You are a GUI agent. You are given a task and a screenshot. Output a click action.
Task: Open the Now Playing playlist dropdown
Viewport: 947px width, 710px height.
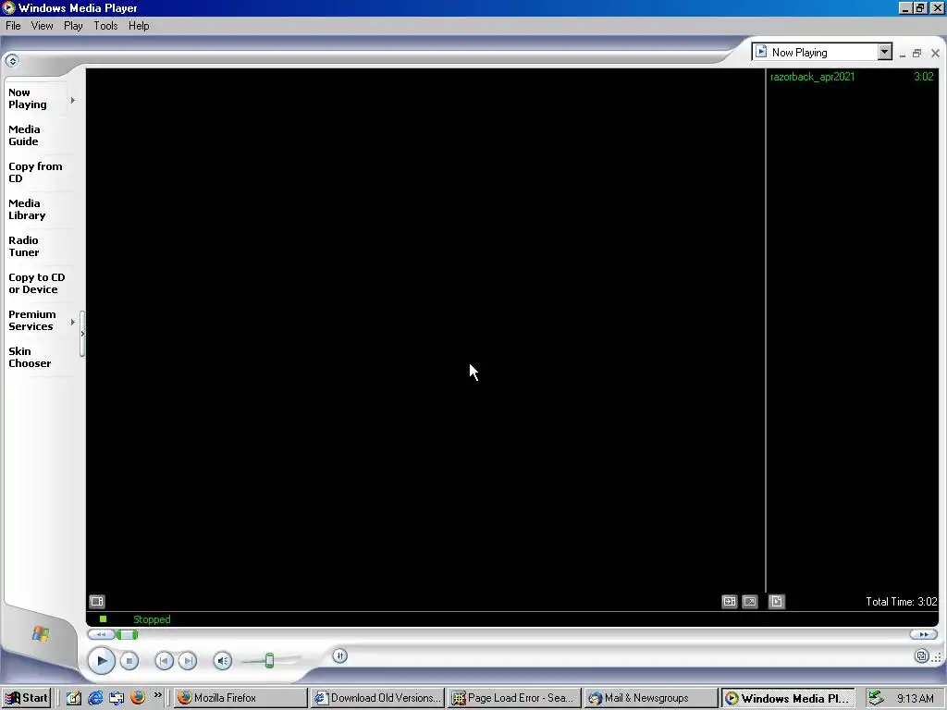(x=884, y=52)
